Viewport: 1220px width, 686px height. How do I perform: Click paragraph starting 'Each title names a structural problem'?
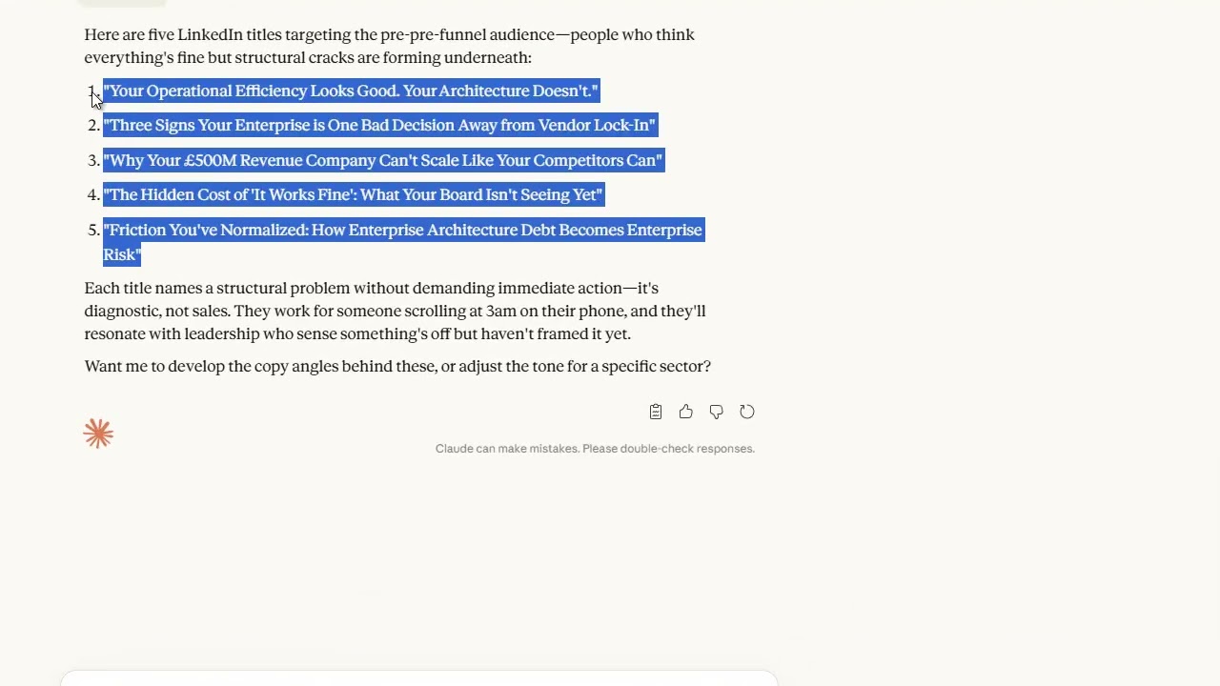click(x=395, y=311)
